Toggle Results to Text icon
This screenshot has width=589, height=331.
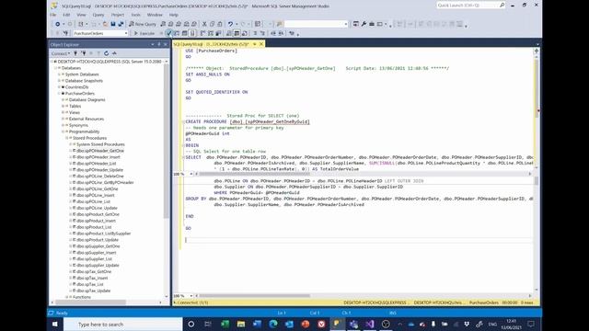[229, 33]
